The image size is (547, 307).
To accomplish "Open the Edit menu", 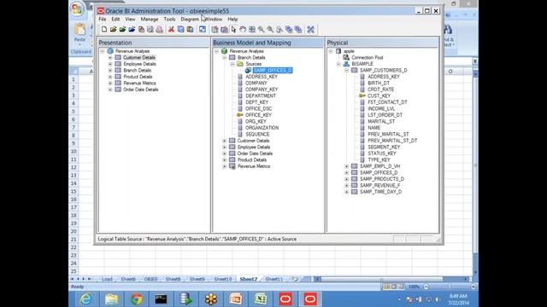I will pos(115,19).
